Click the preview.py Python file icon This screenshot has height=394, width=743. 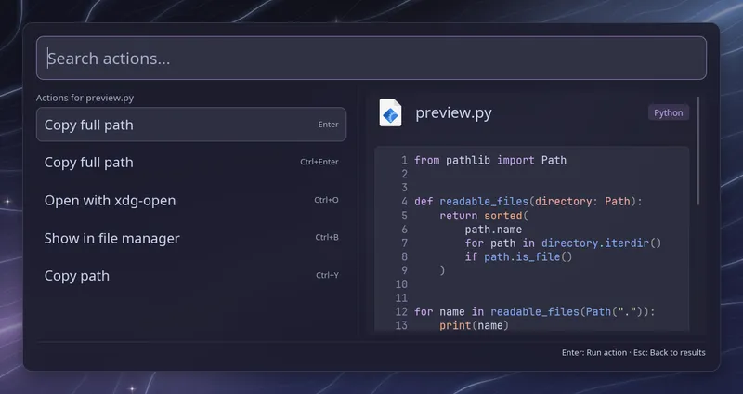[390, 112]
